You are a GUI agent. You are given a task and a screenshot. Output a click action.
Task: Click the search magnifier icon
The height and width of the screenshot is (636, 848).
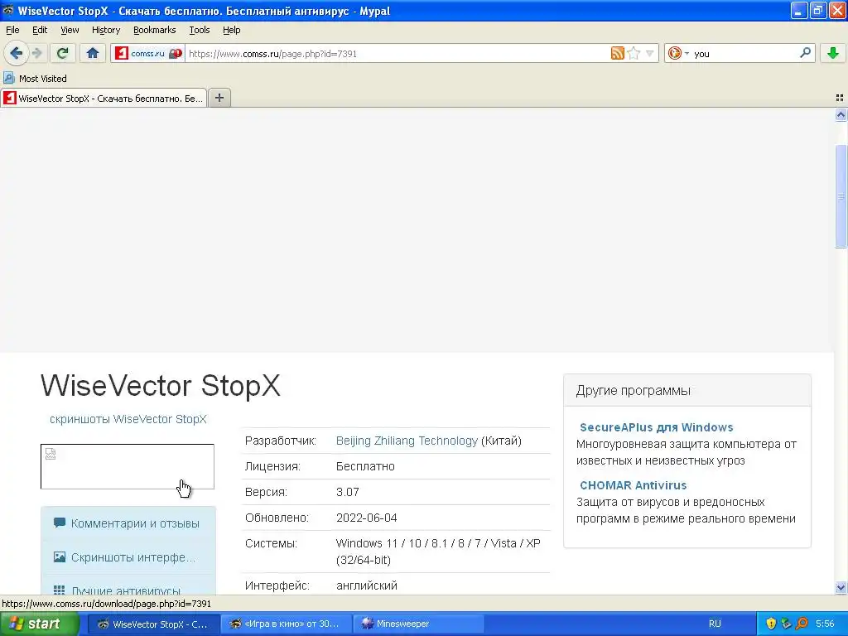805,52
